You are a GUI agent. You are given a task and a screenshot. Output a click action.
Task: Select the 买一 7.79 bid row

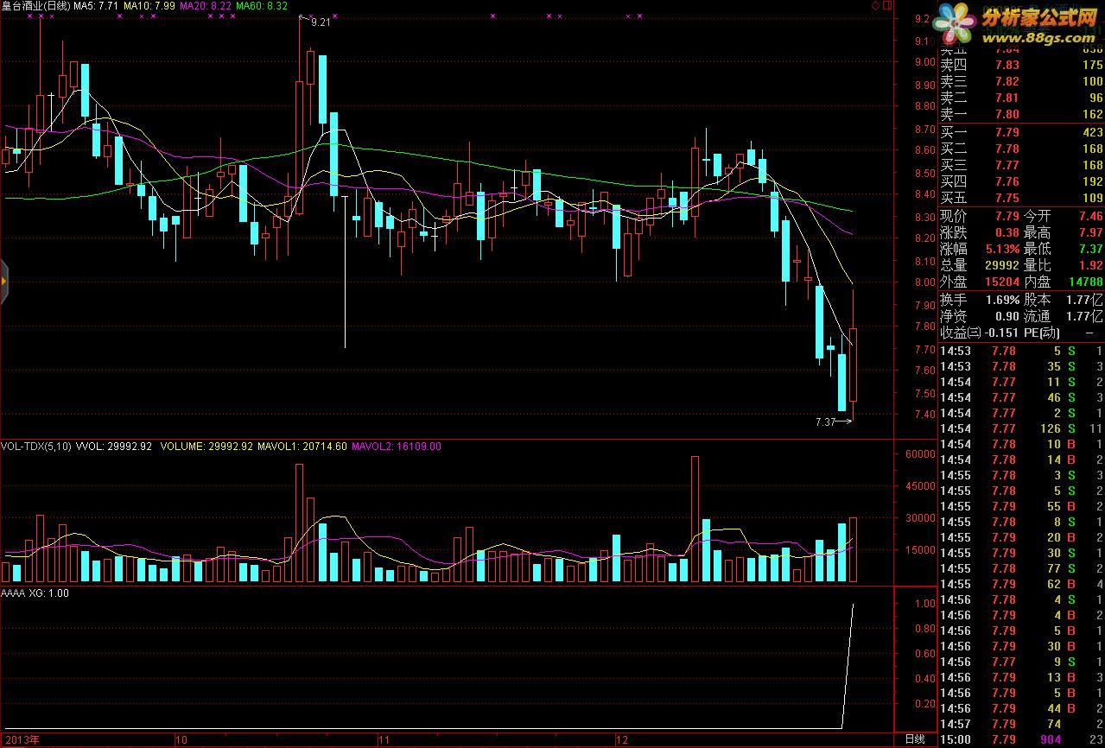click(x=1021, y=132)
